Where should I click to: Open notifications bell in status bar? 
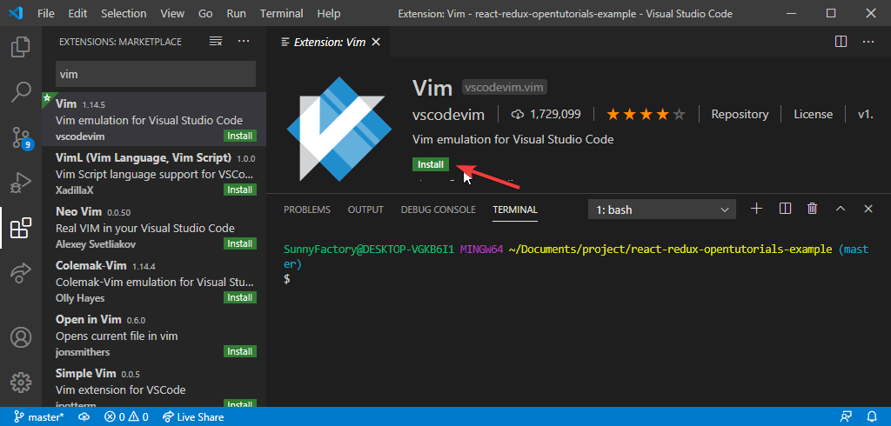(872, 417)
